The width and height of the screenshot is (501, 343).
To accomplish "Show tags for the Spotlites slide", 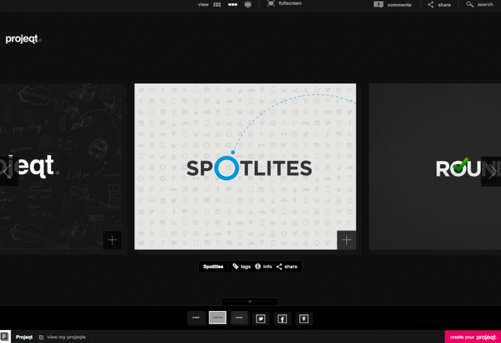I will pyautogui.click(x=241, y=267).
